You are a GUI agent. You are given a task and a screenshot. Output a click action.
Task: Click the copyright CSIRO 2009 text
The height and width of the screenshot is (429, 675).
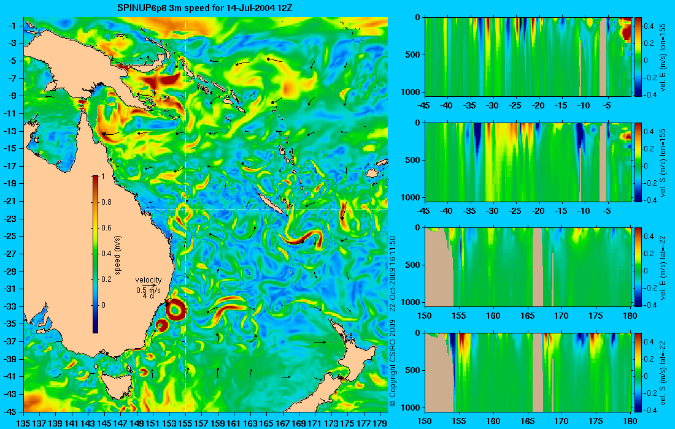392,363
